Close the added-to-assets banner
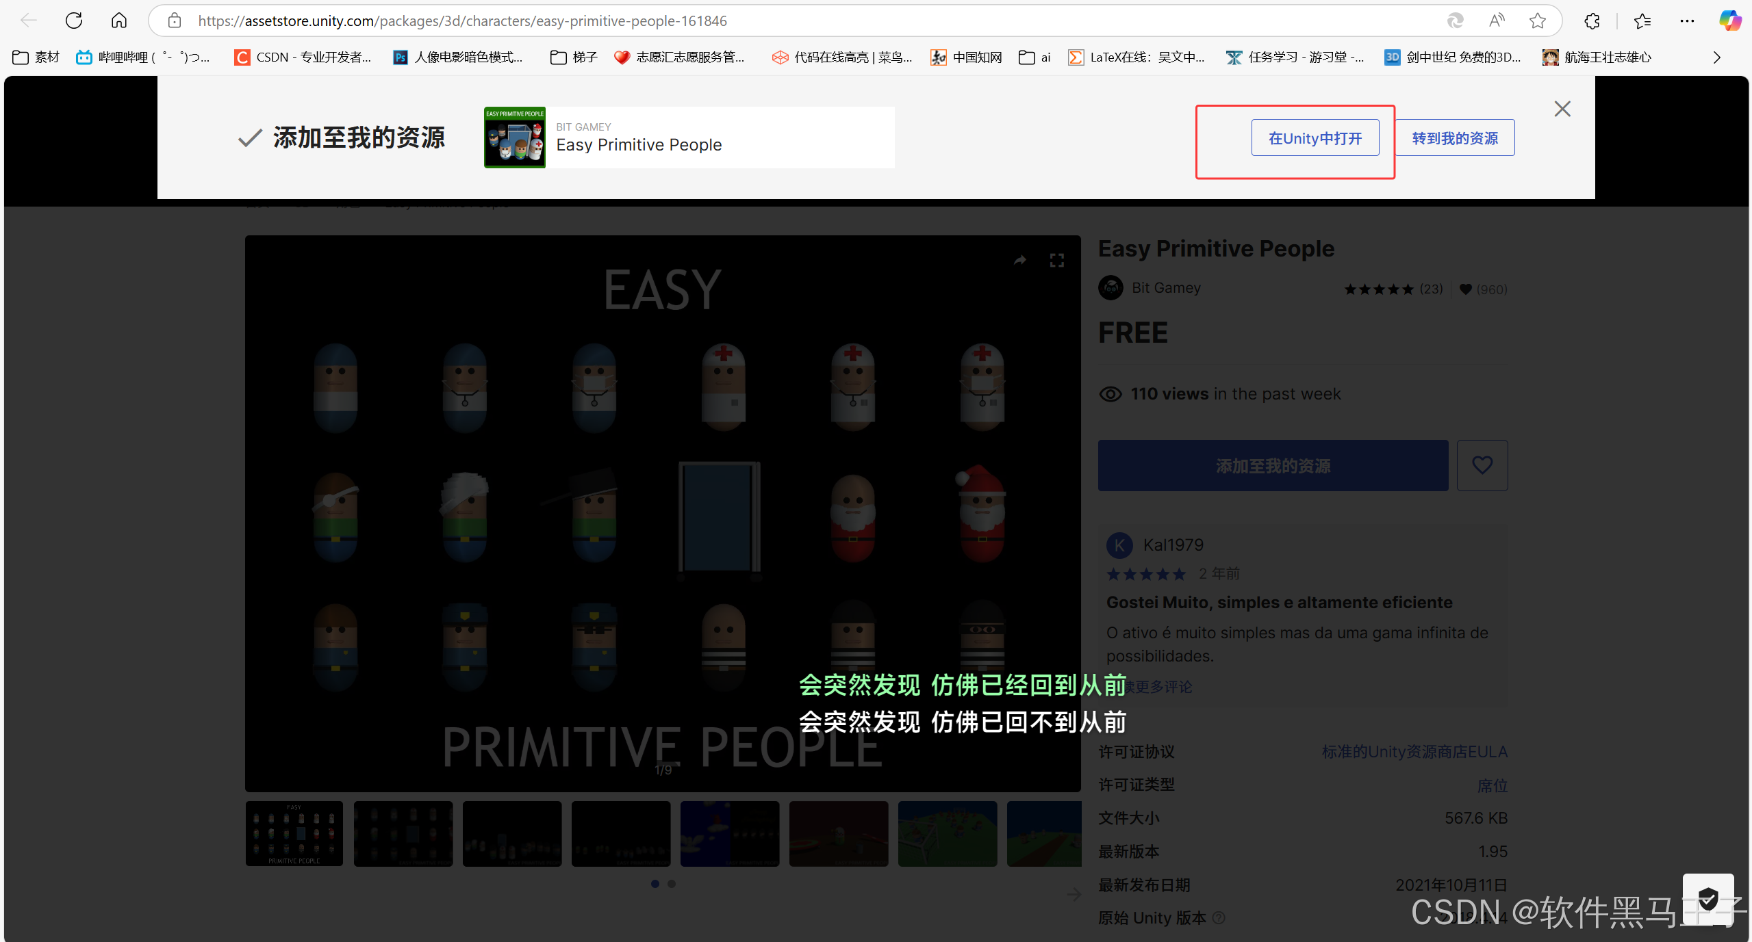This screenshot has width=1752, height=942. pos(1562,109)
